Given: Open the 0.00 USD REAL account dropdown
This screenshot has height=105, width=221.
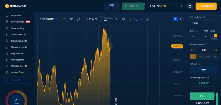Looking at the screenshot, I should tap(166, 6).
